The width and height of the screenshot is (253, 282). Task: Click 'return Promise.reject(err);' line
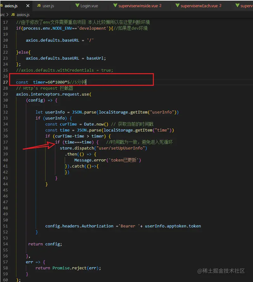[68, 268]
